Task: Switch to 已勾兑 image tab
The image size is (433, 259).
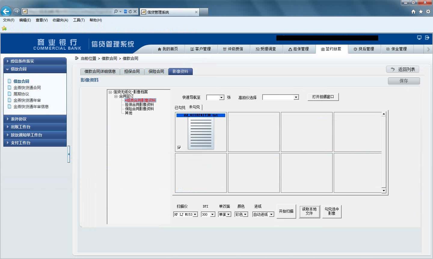Action: [x=180, y=107]
